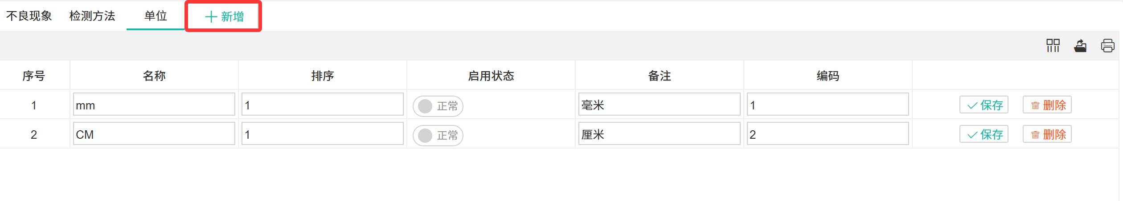
Task: Save the mm unit row
Action: click(984, 105)
